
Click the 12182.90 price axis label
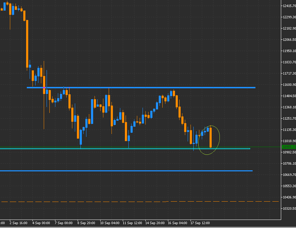coord(289,28)
